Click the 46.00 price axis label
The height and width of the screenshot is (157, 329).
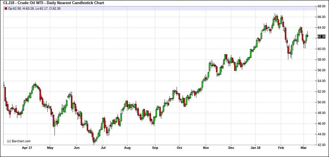coord(321,124)
